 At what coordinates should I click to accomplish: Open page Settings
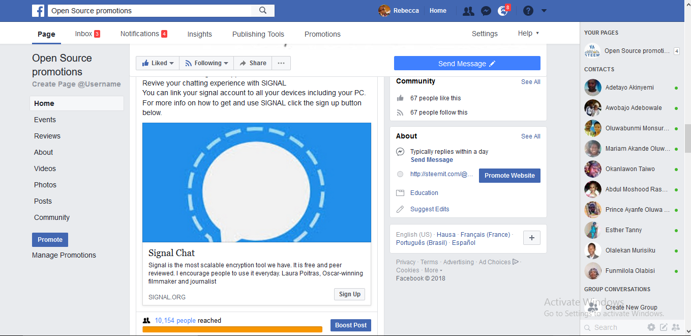tap(485, 34)
